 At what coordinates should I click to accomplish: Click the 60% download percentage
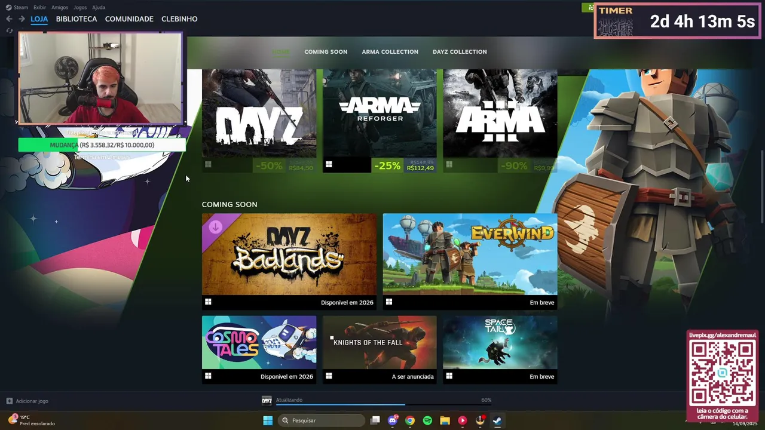click(486, 400)
